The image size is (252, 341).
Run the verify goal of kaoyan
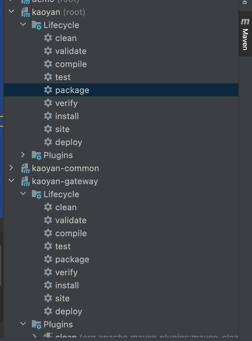pyautogui.click(x=67, y=103)
